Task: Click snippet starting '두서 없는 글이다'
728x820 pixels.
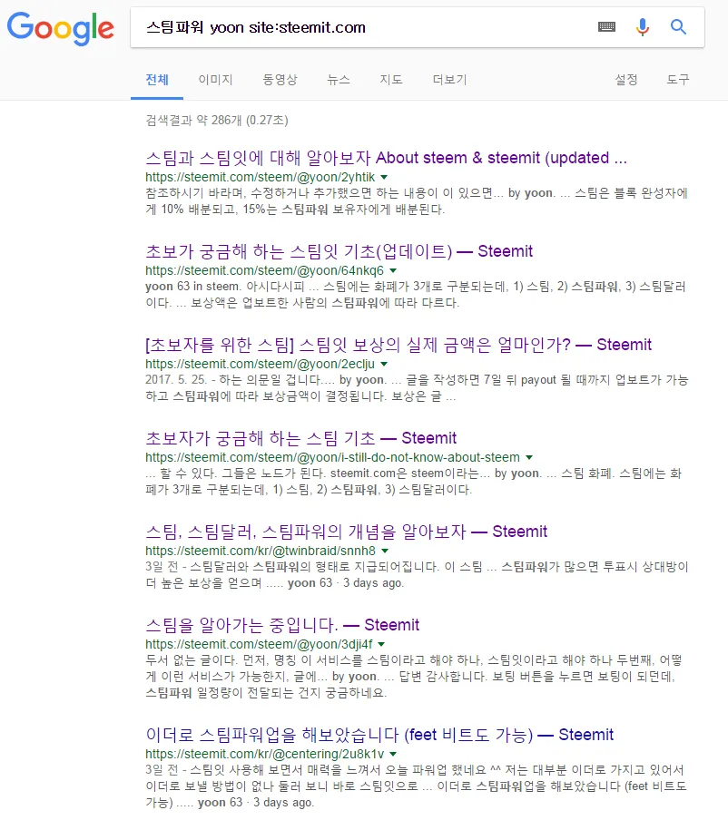Action: (415, 676)
